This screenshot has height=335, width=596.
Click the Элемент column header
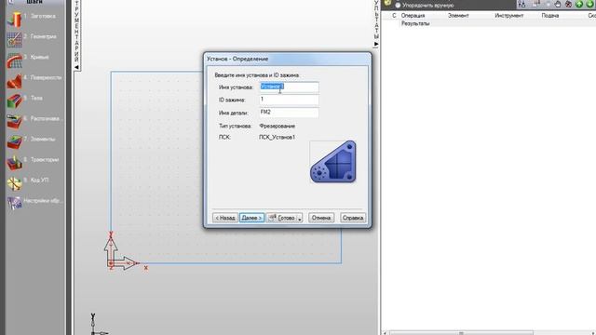pos(458,16)
